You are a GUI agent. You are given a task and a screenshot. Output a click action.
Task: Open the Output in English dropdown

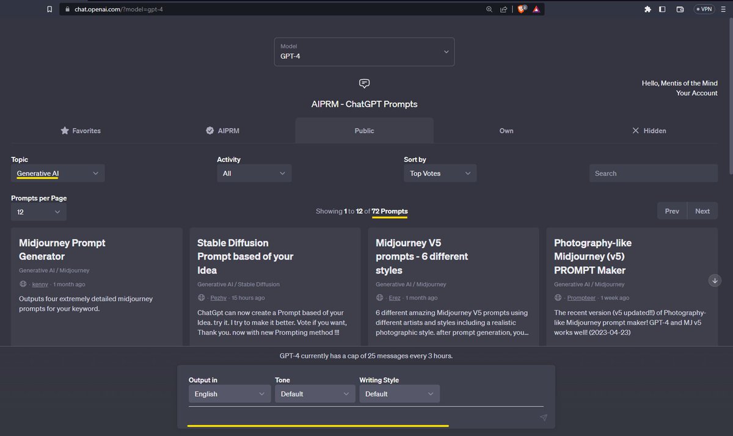[230, 394]
